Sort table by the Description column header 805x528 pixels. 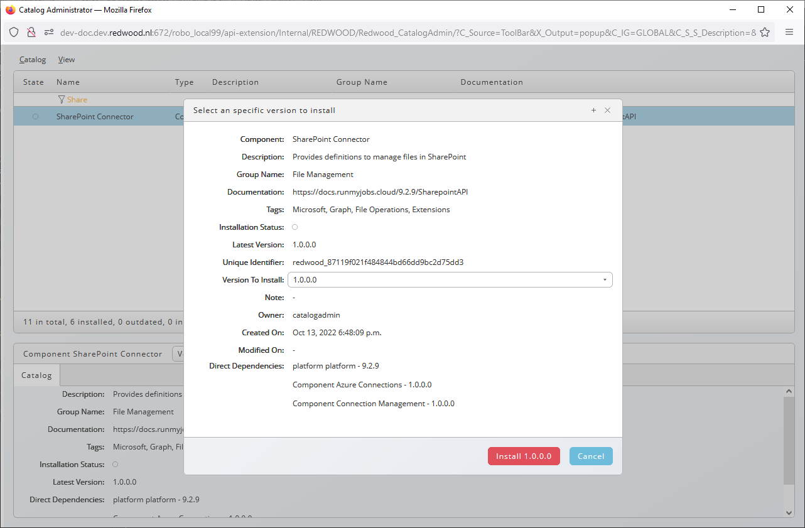click(x=235, y=82)
